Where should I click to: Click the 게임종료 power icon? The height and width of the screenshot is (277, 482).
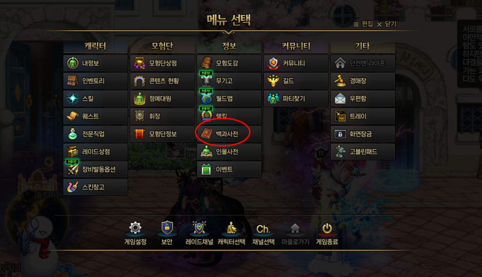click(327, 228)
